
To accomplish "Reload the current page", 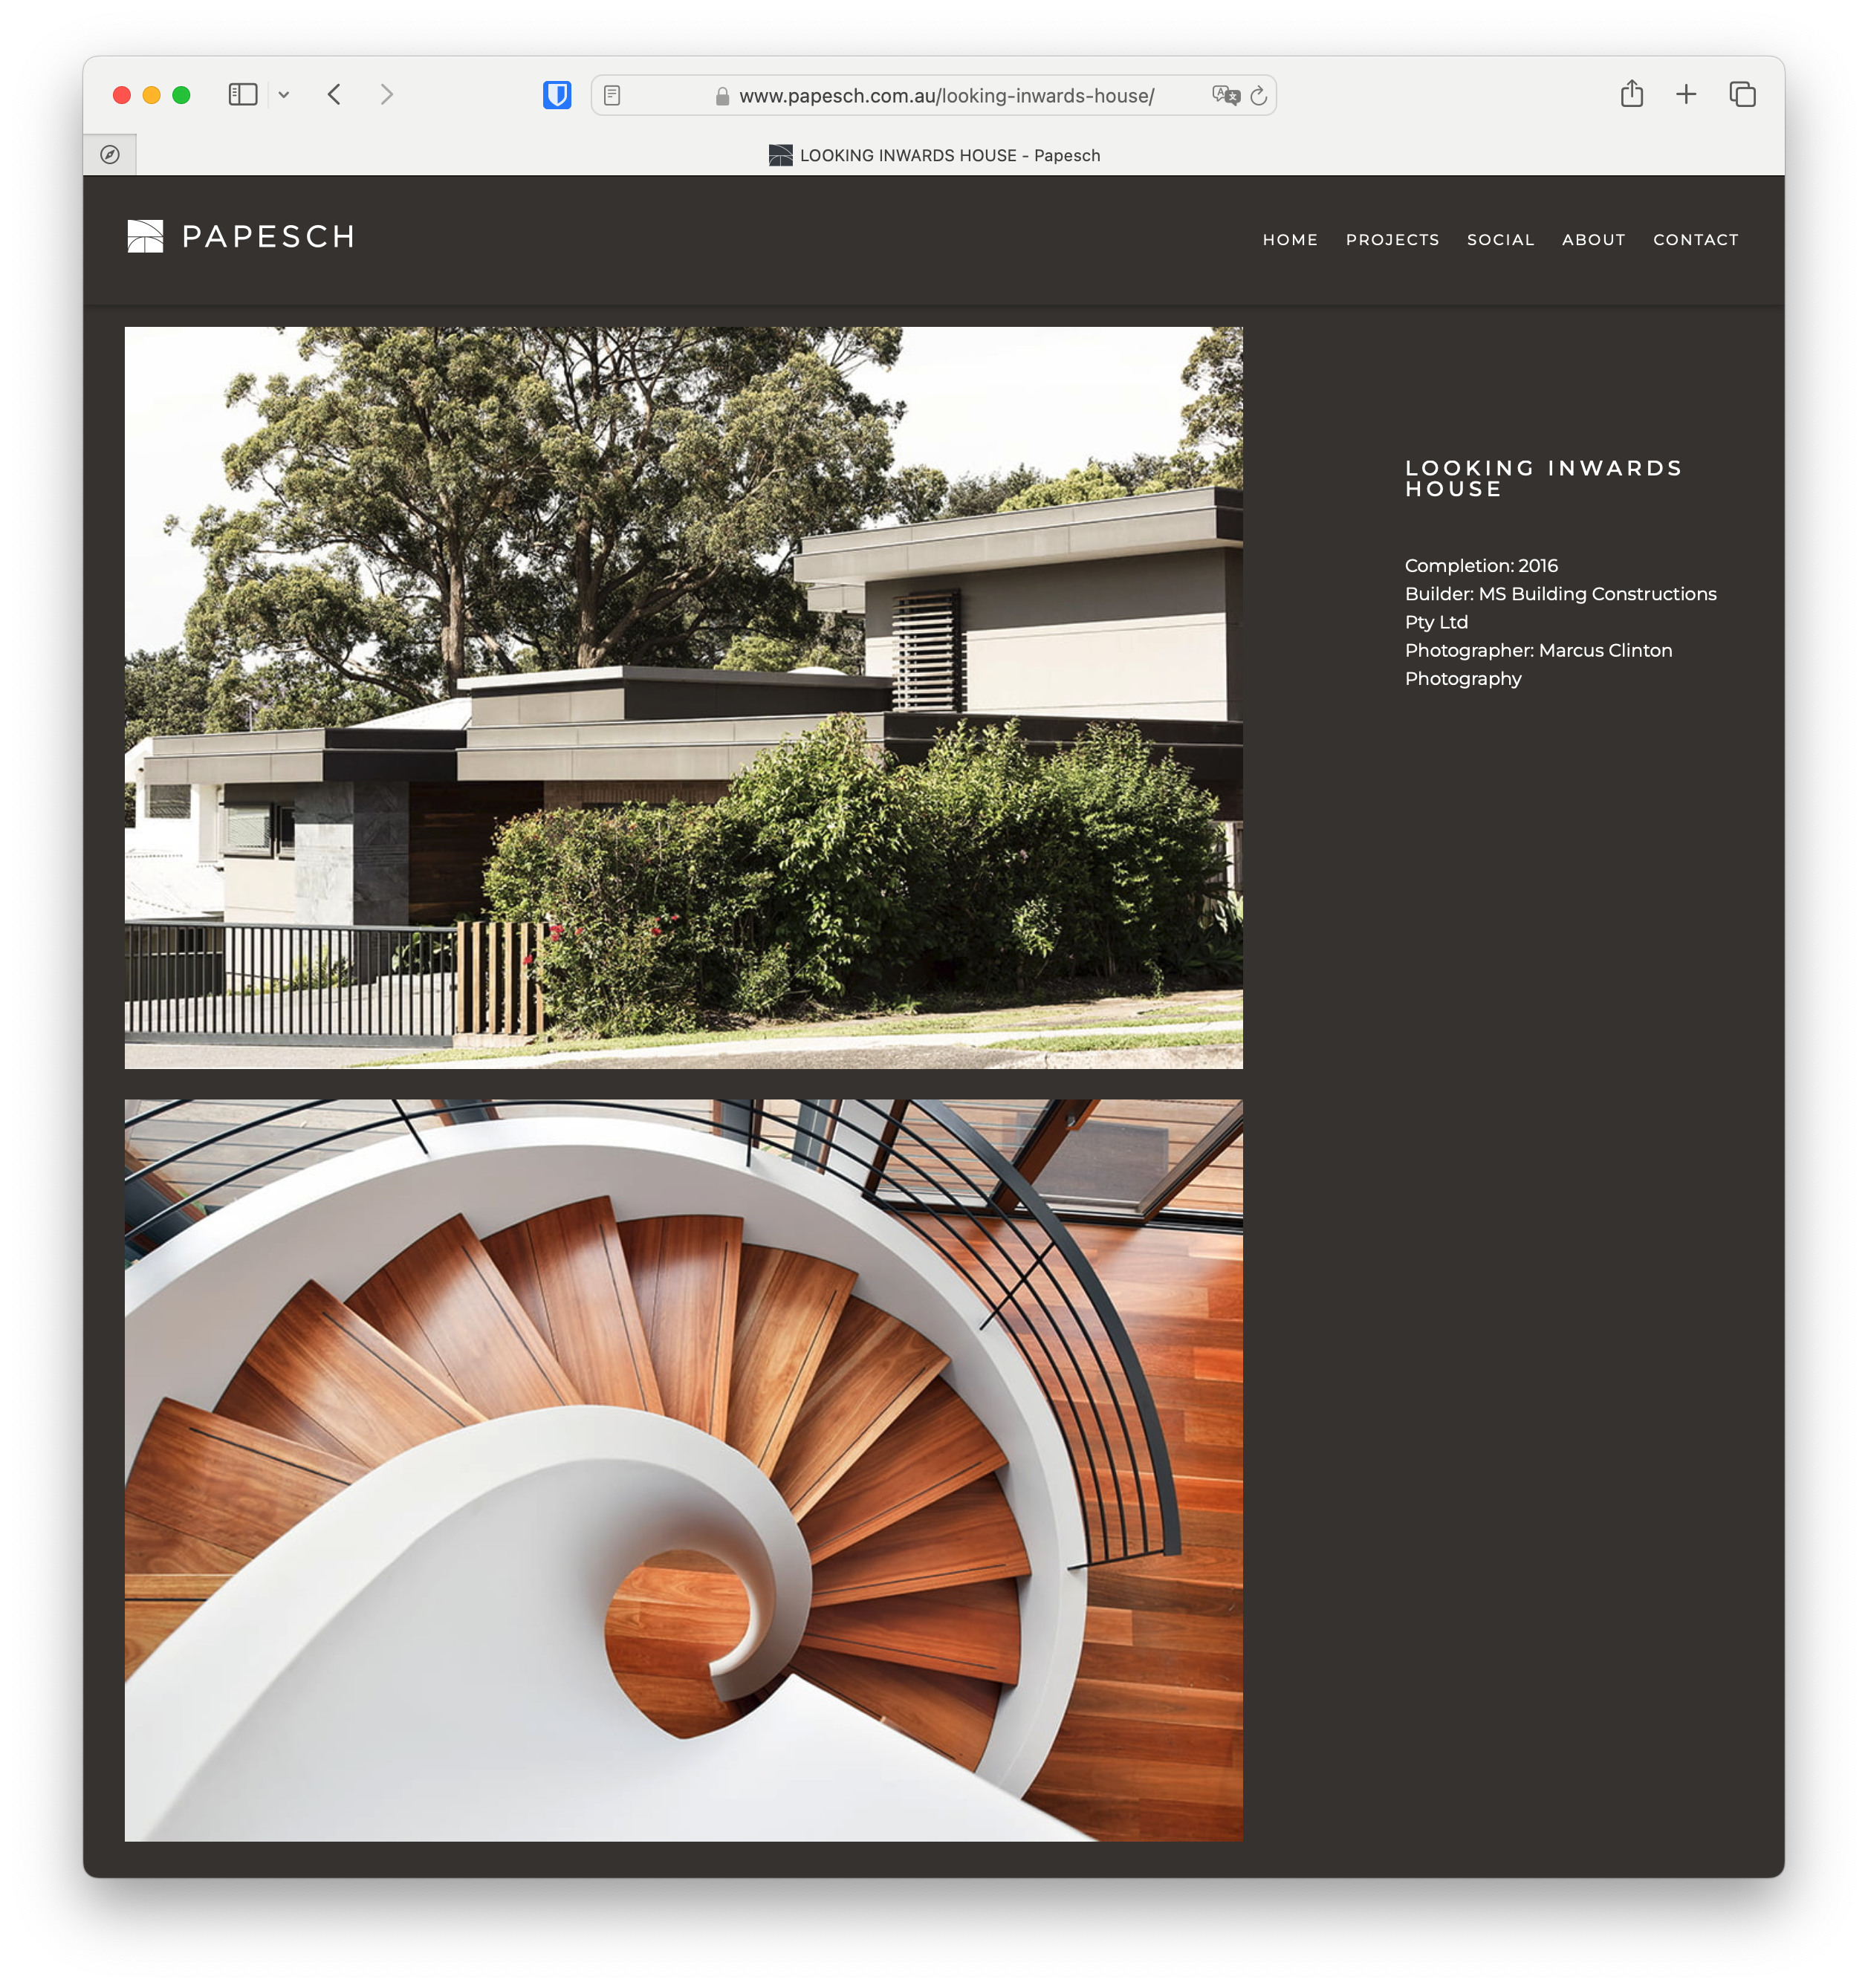I will (1258, 96).
